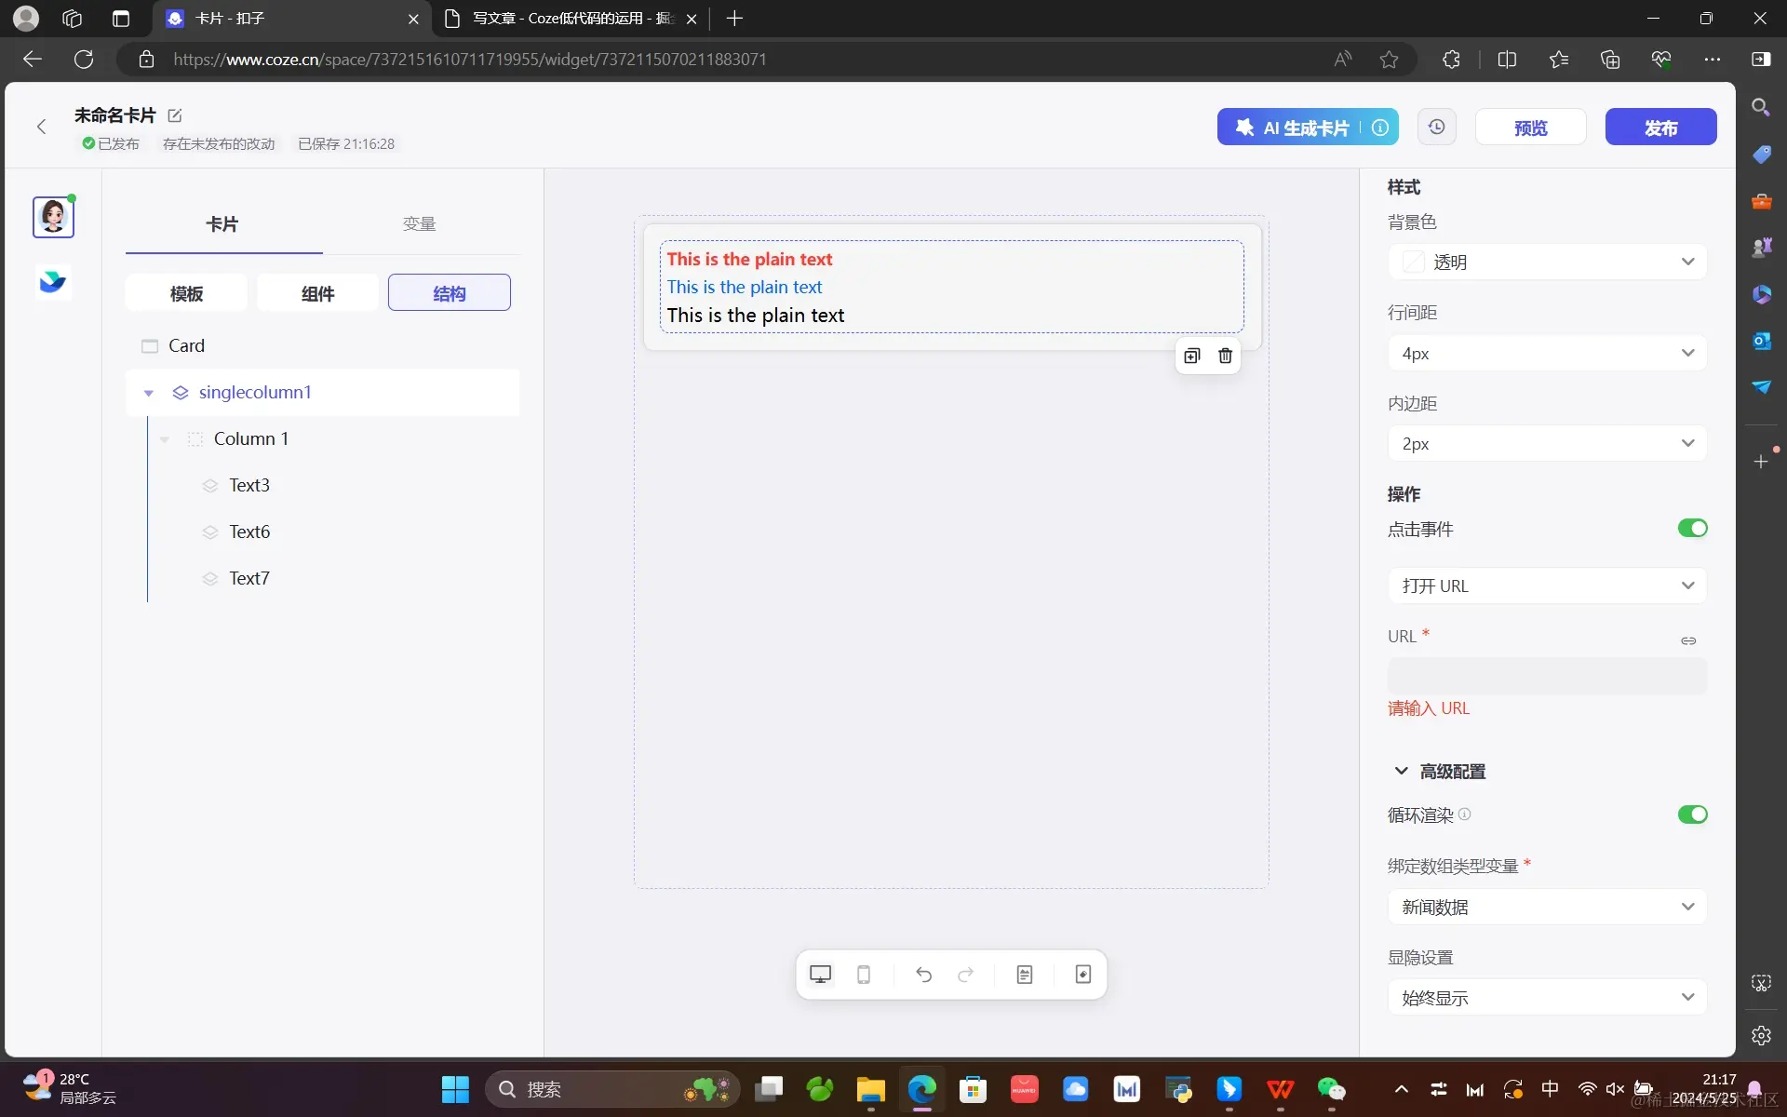The height and width of the screenshot is (1117, 1787).
Task: Click the link-variable icon beside URL
Action: (x=1688, y=640)
